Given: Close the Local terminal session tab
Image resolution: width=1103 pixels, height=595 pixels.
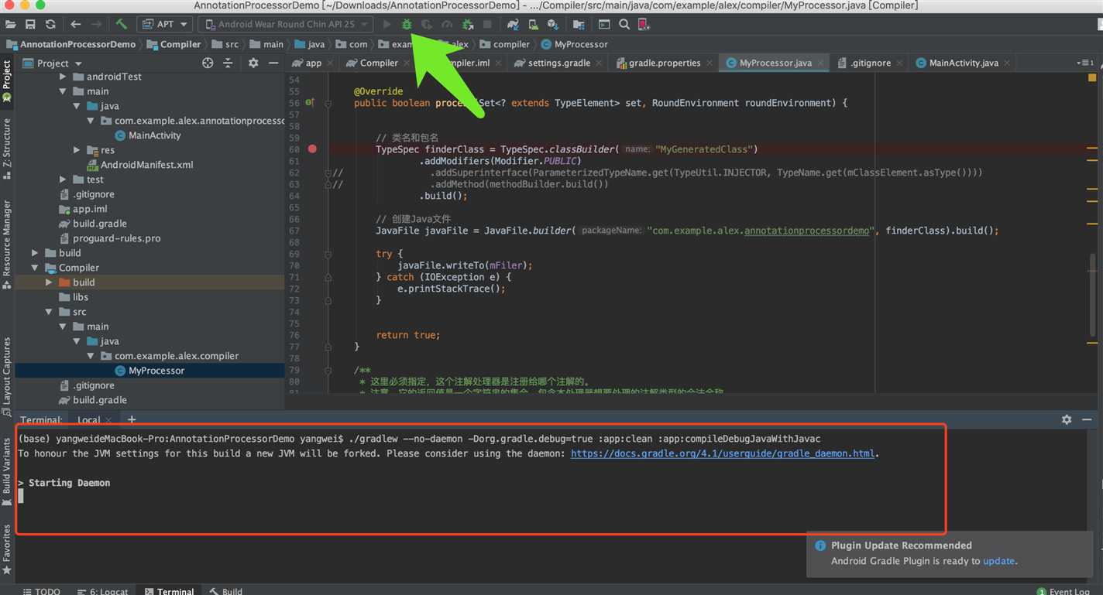Looking at the screenshot, I should pos(108,420).
